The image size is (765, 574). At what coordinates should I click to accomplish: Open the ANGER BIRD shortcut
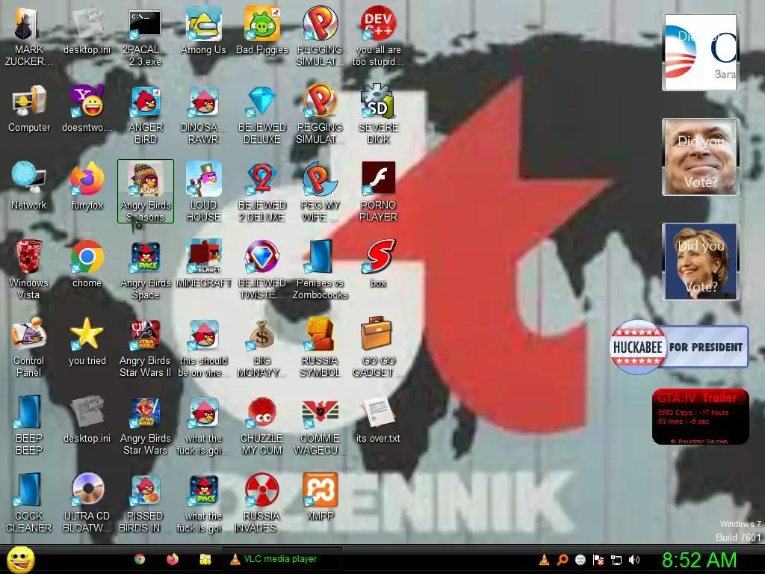coord(146,114)
